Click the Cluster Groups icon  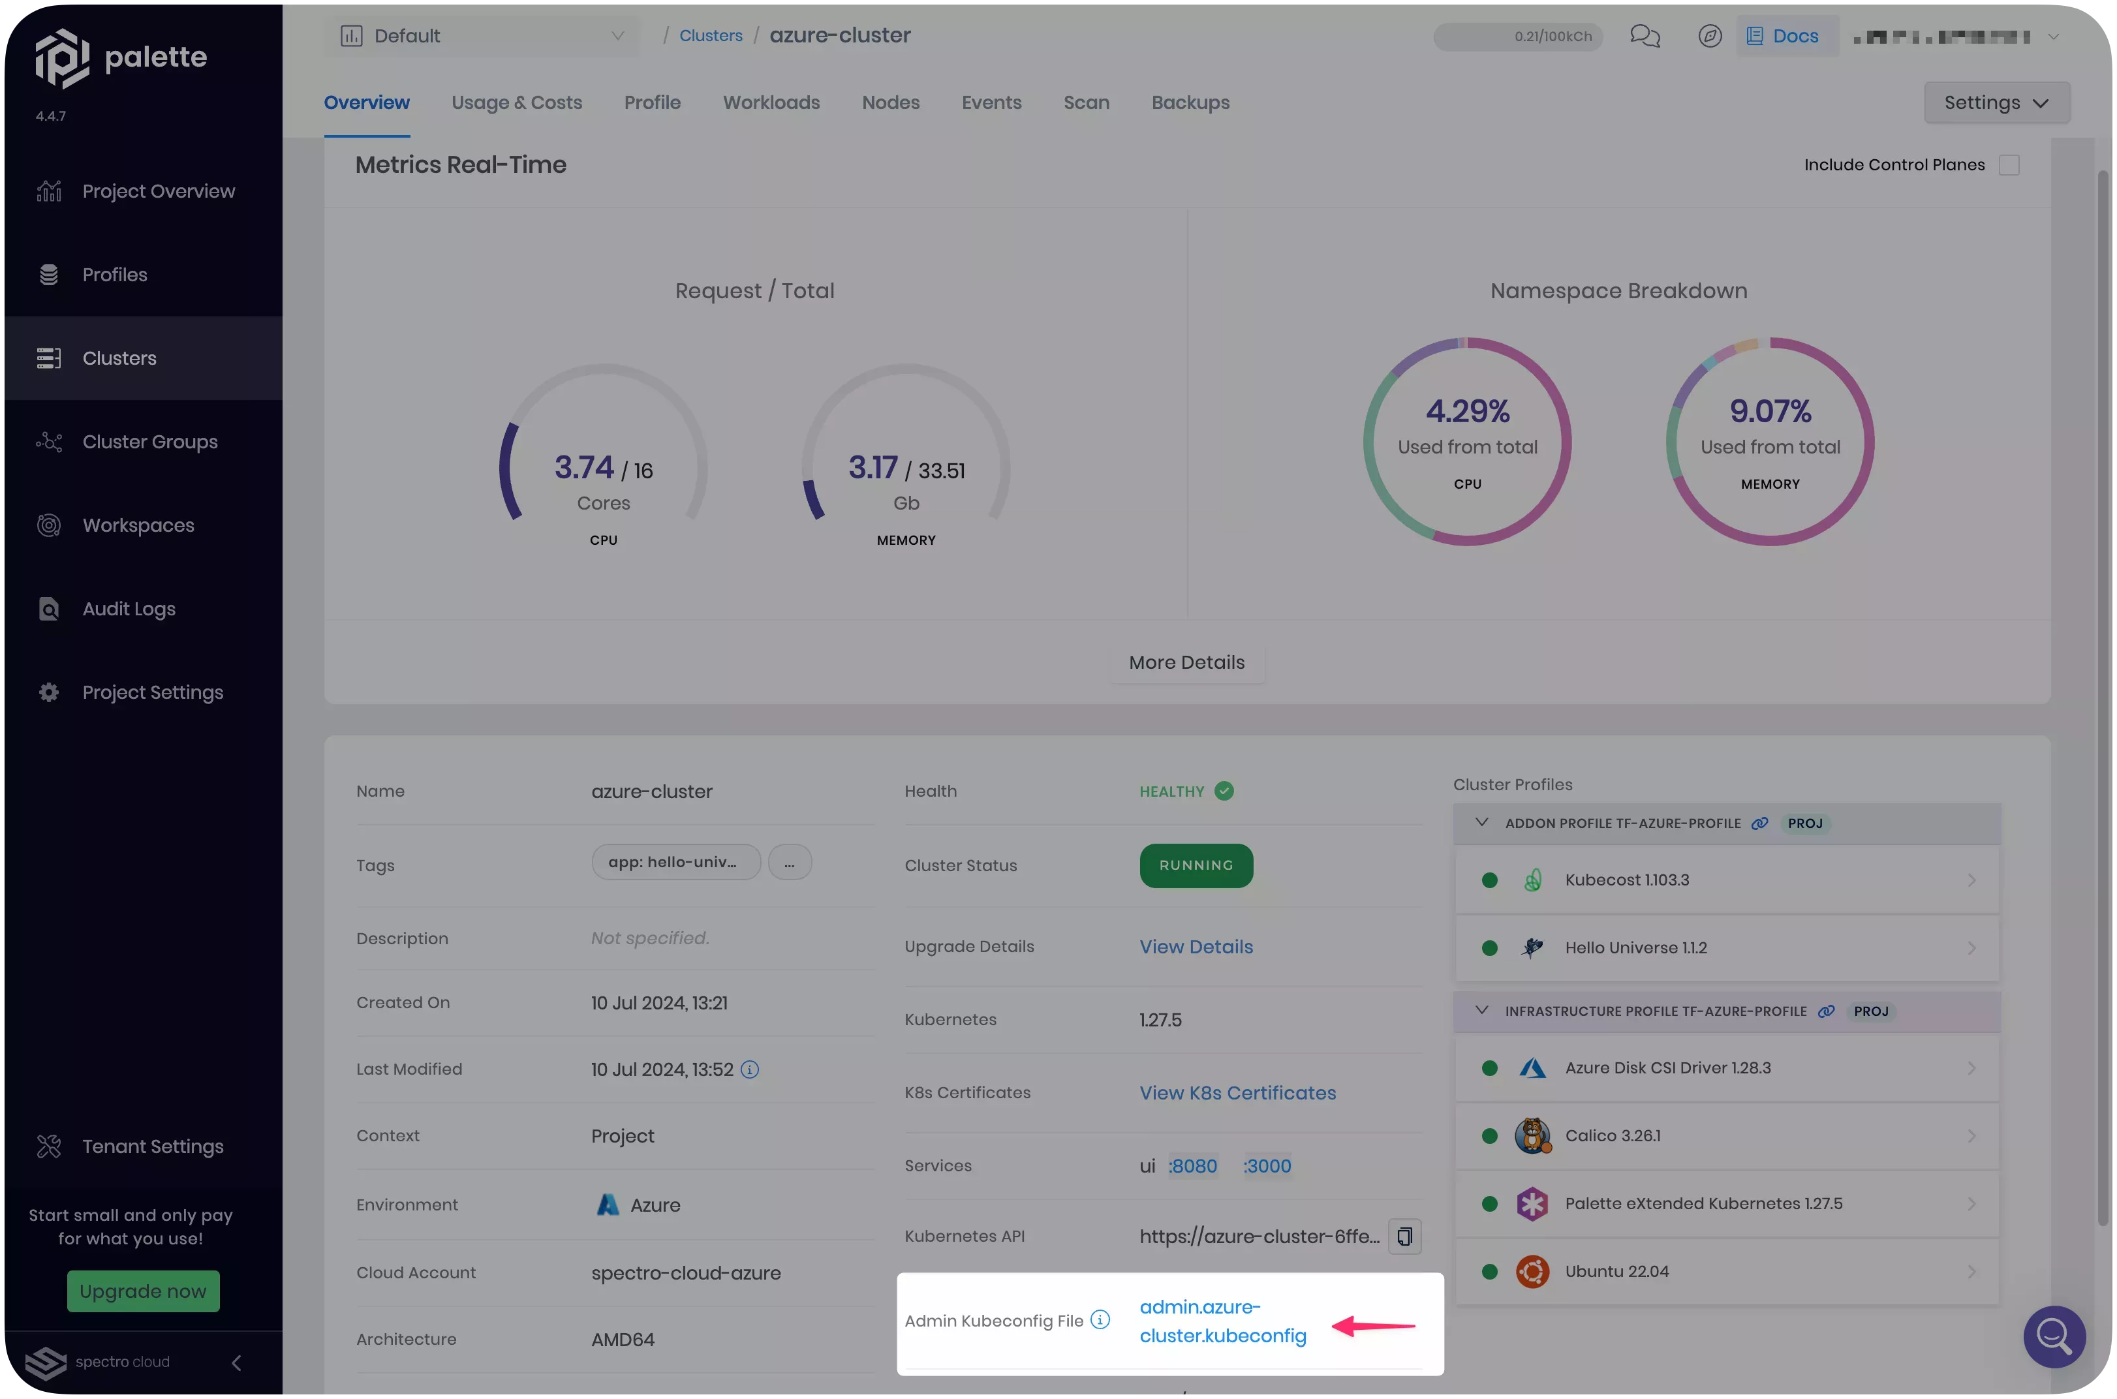(x=49, y=442)
